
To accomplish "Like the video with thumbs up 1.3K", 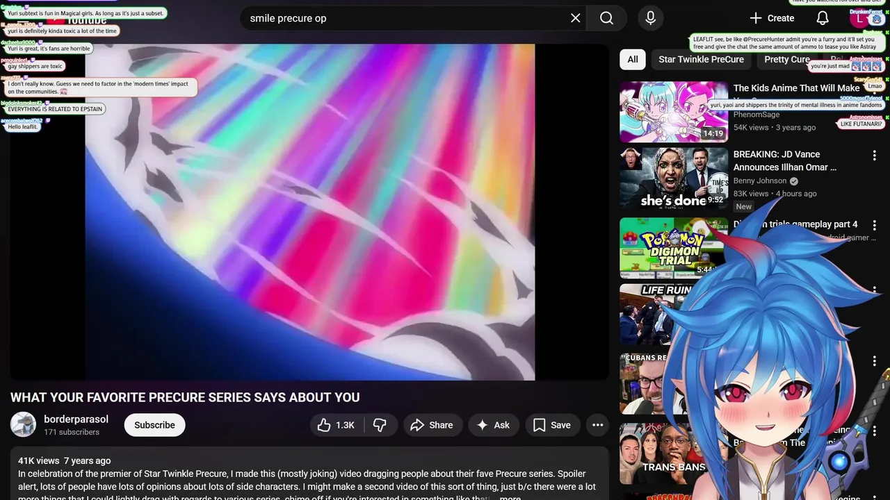I will [x=337, y=425].
